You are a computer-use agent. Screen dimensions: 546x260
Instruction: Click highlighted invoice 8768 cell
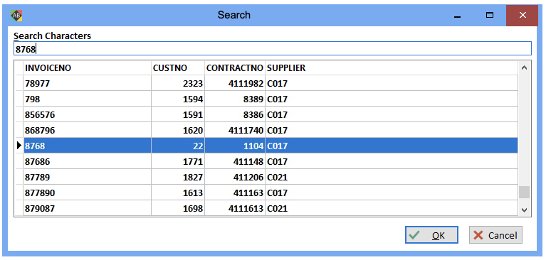[88, 146]
